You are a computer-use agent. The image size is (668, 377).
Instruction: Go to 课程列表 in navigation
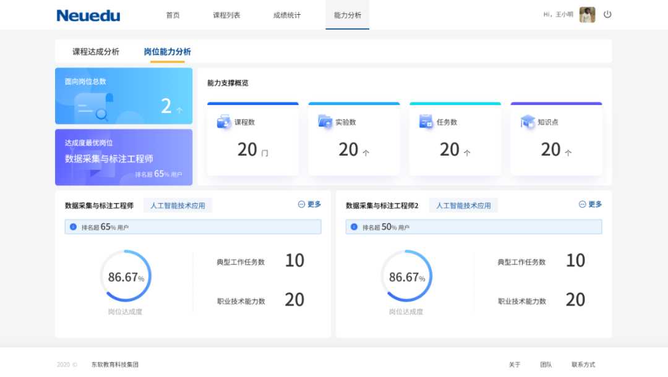[x=226, y=15]
